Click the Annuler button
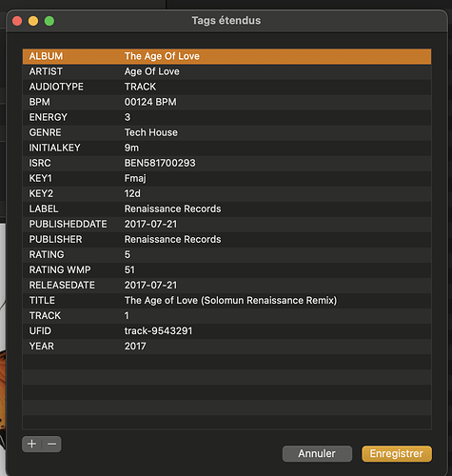Screen dimensions: 452x476 coord(317,453)
